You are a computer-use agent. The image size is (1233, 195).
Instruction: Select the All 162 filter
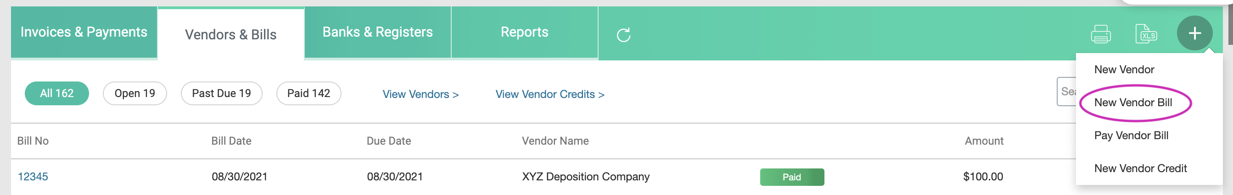(56, 93)
